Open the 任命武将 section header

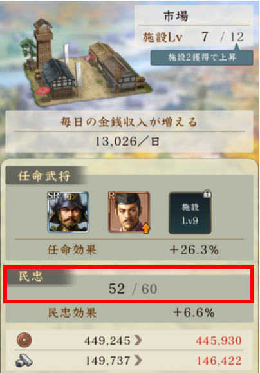pos(45,176)
